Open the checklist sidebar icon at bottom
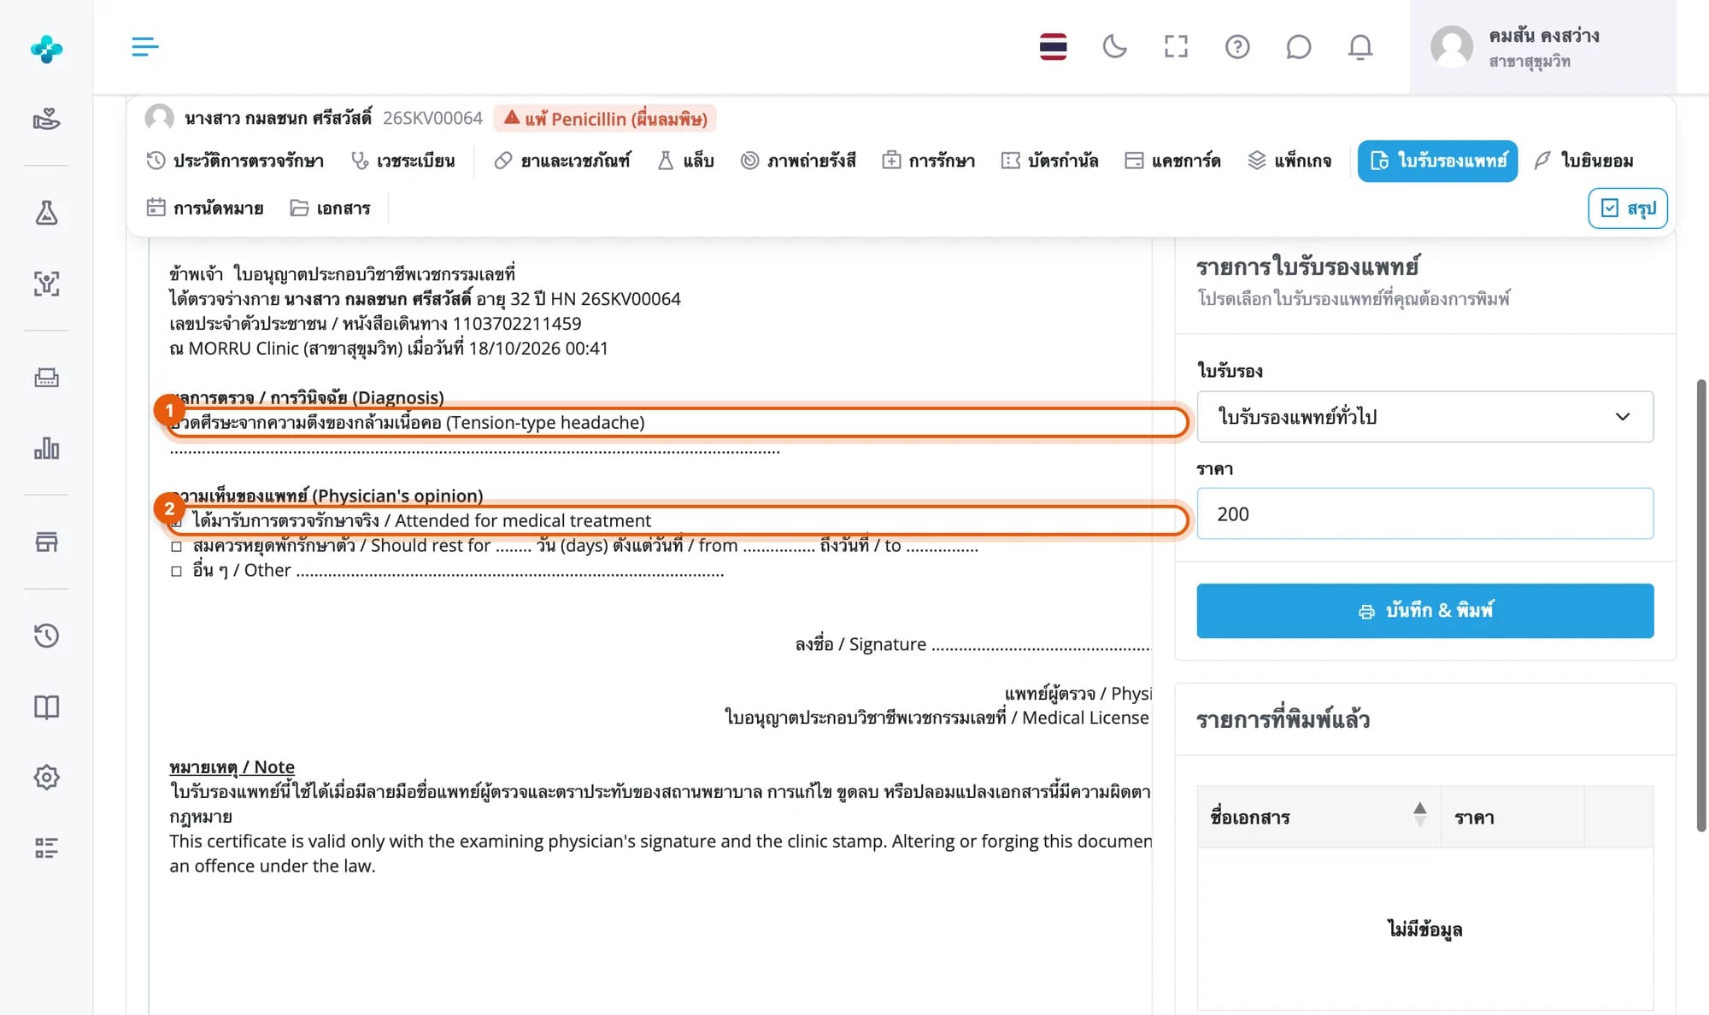The image size is (1709, 1015). point(46,848)
